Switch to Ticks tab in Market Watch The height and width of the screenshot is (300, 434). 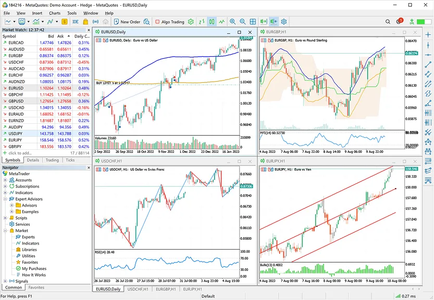[70, 160]
